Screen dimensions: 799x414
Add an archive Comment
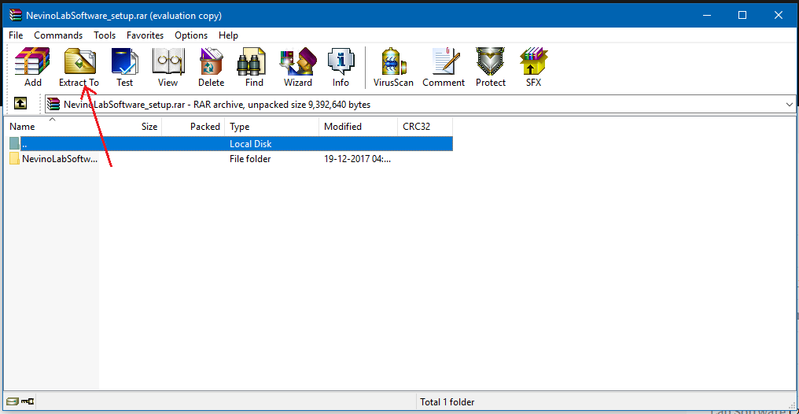444,66
